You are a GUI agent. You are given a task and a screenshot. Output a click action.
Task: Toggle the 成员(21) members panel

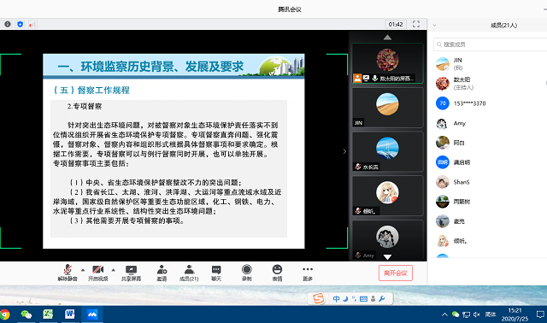(x=189, y=273)
